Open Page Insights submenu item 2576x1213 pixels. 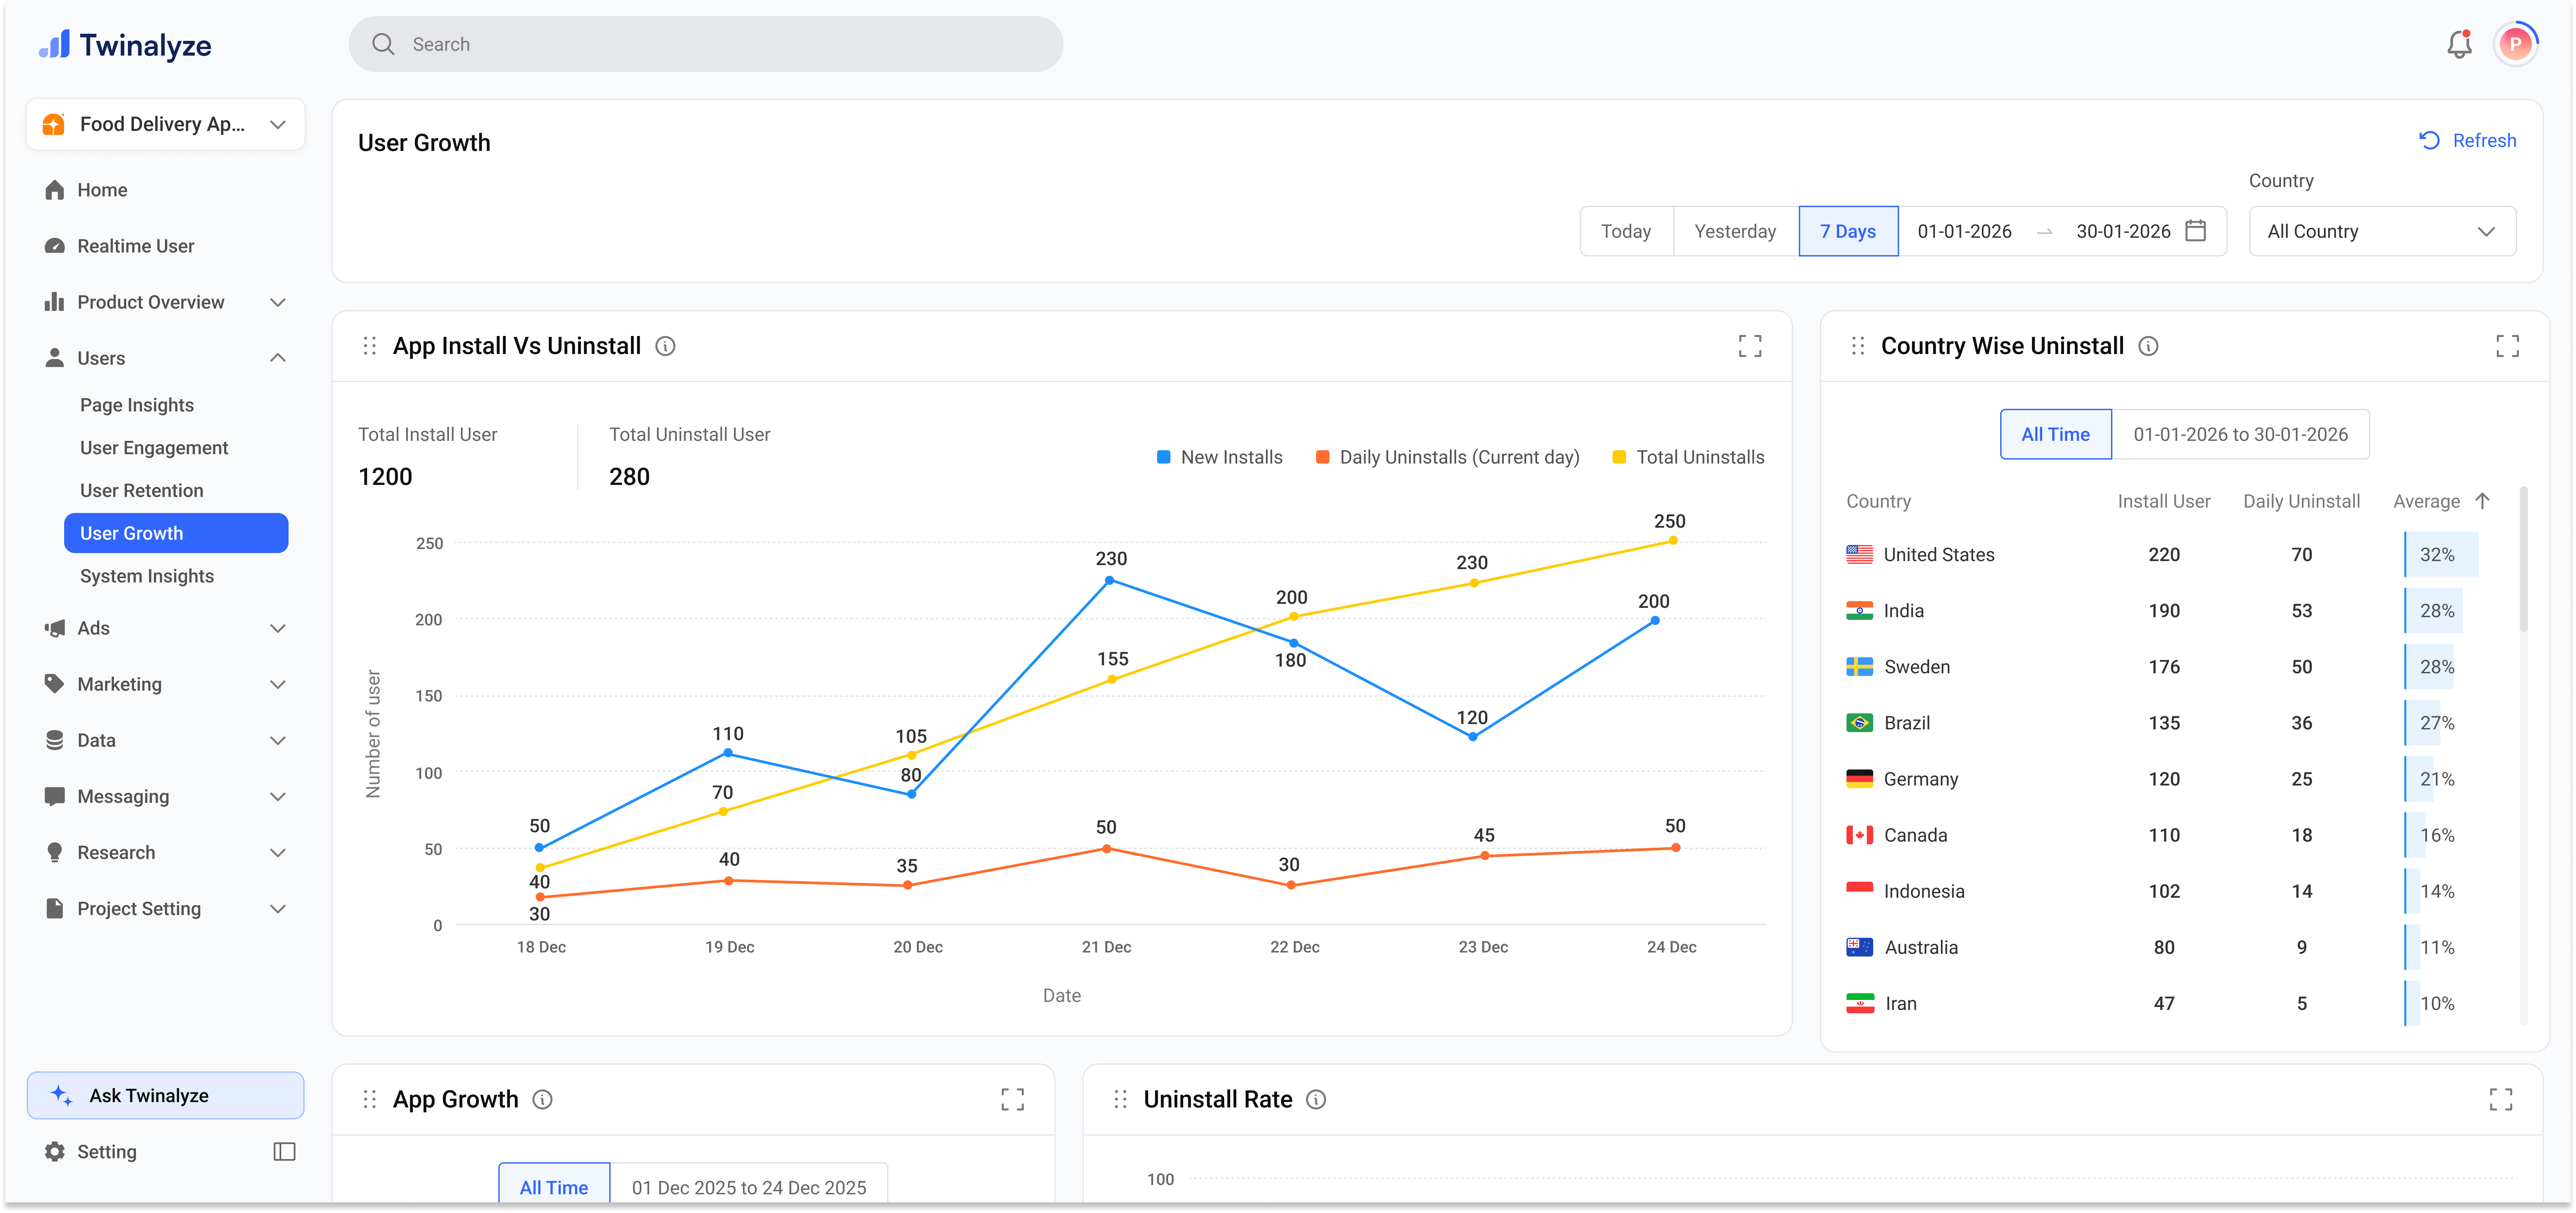click(x=137, y=405)
